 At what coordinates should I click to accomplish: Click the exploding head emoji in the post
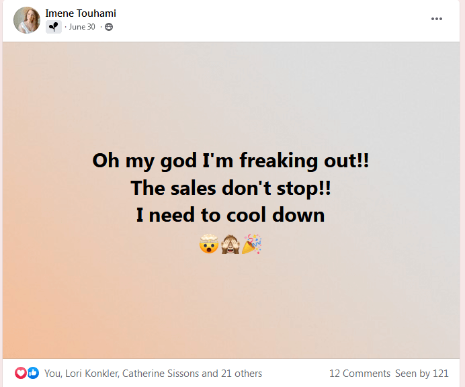[209, 245]
